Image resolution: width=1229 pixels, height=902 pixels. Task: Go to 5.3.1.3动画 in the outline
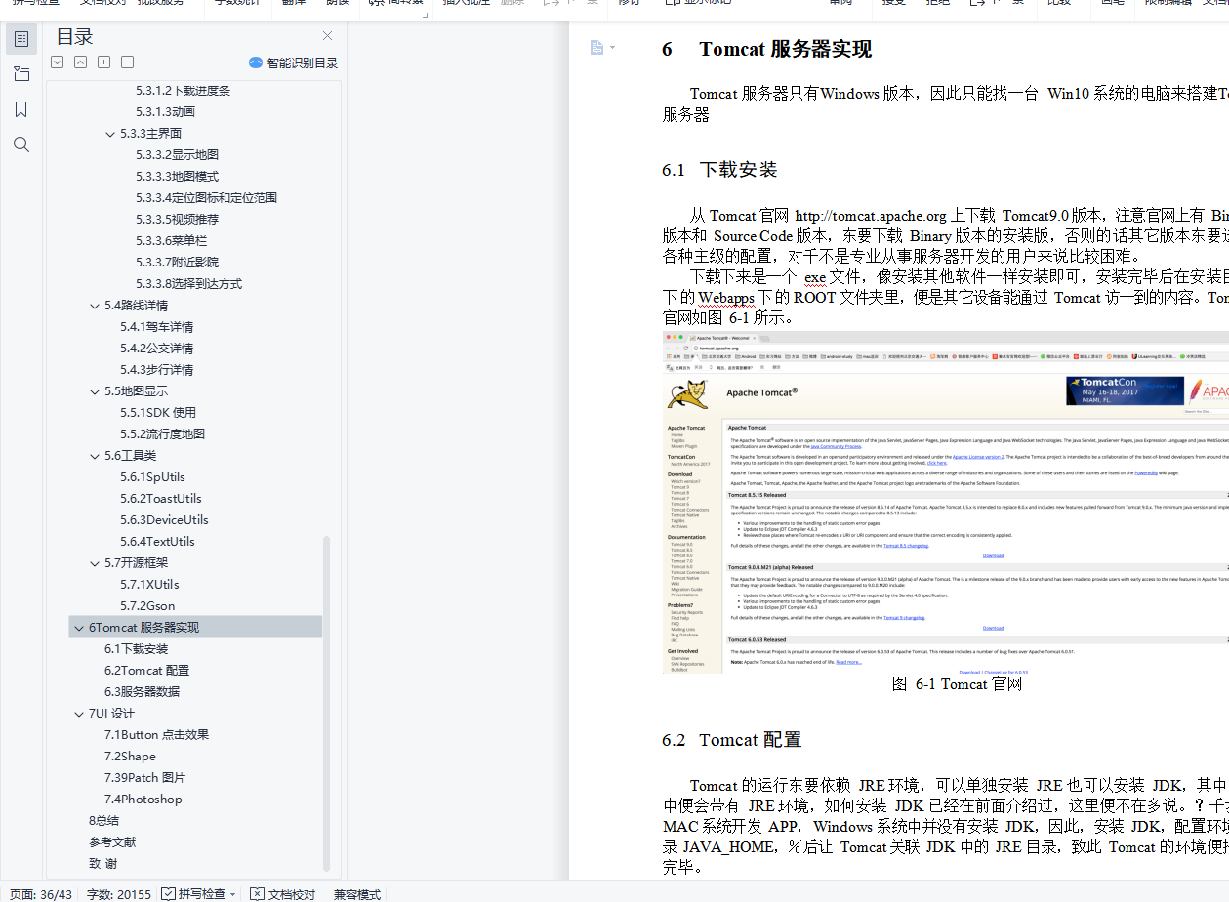pos(165,112)
